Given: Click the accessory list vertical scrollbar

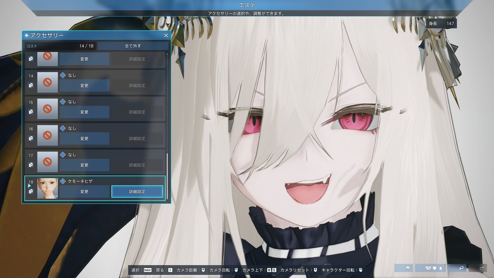Looking at the screenshot, I should 167,176.
